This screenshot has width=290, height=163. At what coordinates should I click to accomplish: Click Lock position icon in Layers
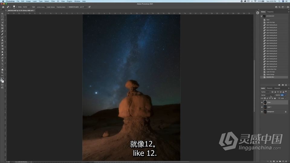[x=270, y=98]
